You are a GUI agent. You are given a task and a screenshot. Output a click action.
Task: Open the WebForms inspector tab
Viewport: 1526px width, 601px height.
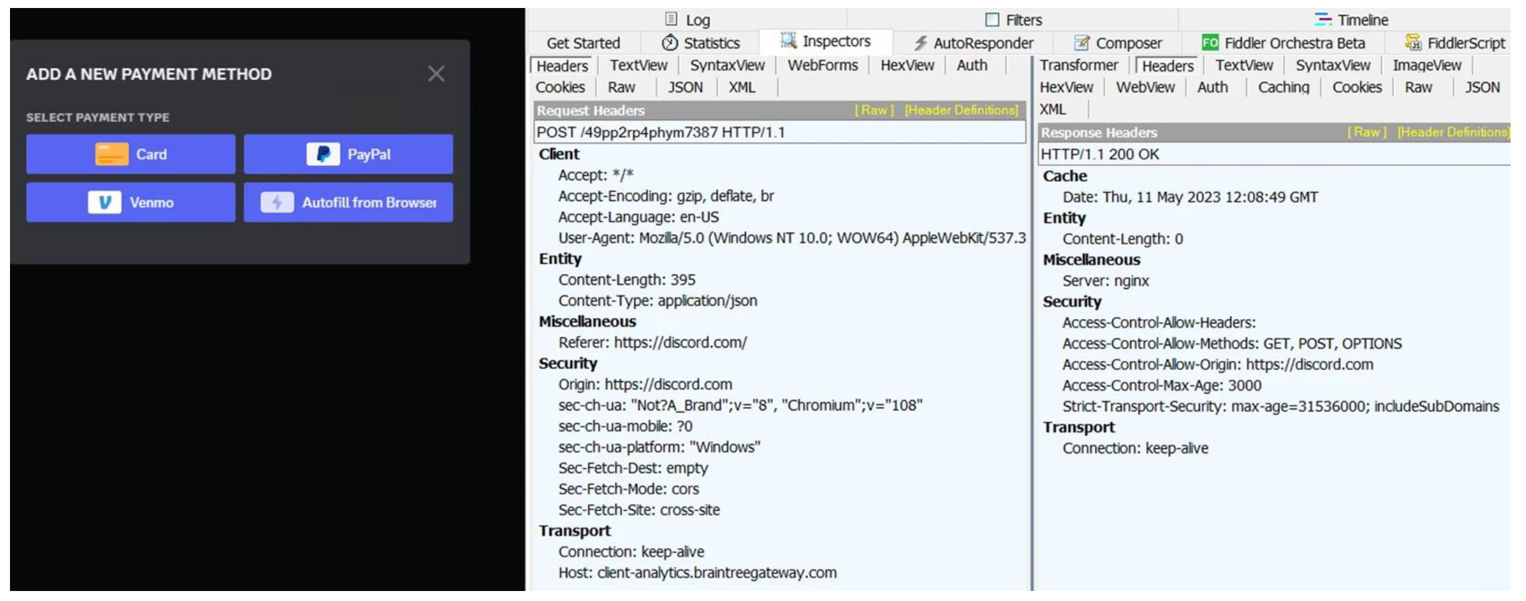(823, 65)
